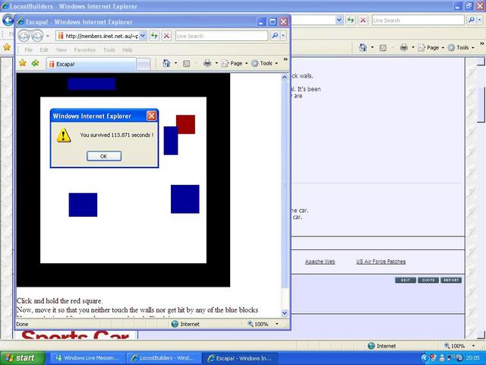Switch to Windows Live Messenger in taskbar
This screenshot has width=486, height=365.
pos(84,357)
